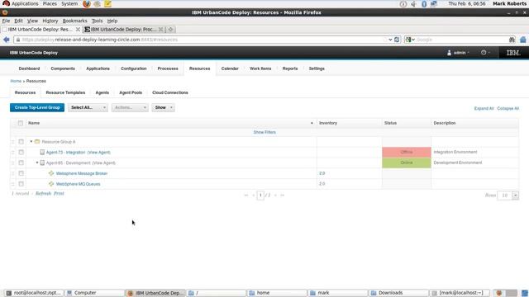The height and width of the screenshot is (297, 529).
Task: Click the Show Filters link
Action: (x=264, y=132)
